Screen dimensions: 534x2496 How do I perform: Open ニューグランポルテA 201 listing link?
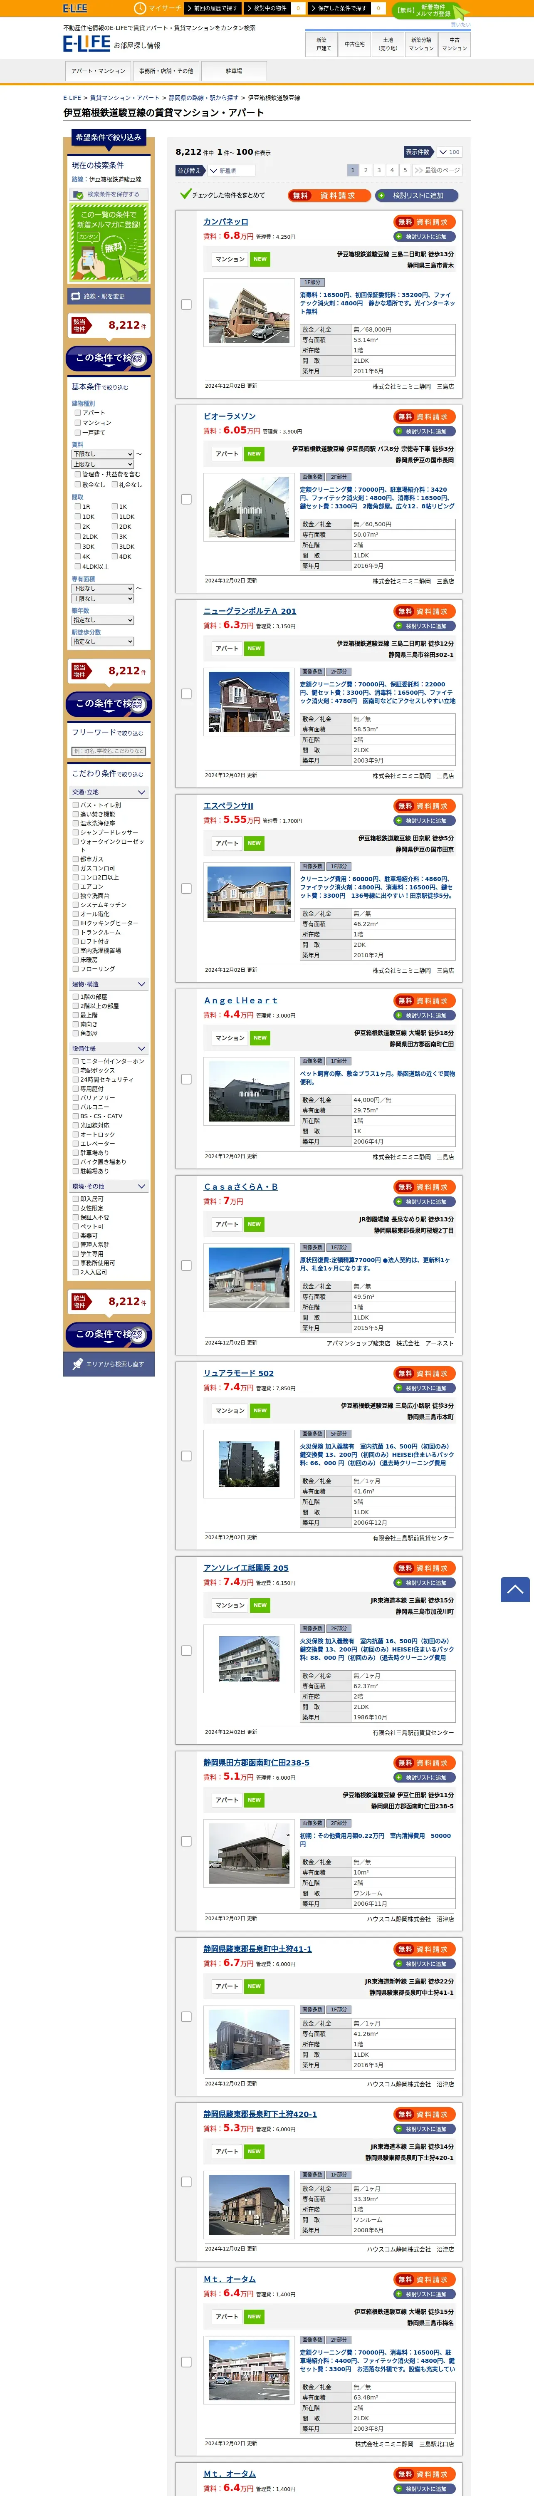(x=250, y=612)
